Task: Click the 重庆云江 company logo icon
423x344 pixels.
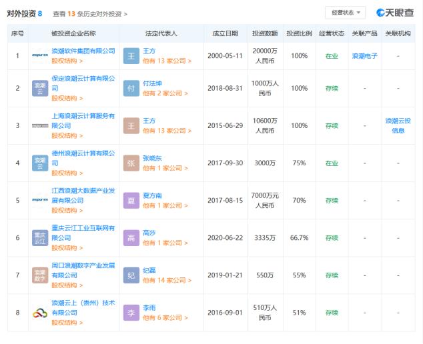Action: (40, 238)
